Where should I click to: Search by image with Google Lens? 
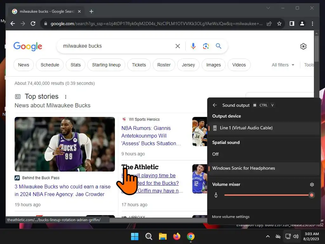tap(206, 46)
